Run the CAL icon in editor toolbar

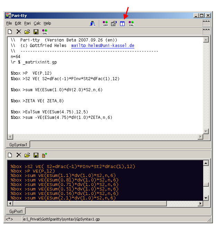[45, 32]
